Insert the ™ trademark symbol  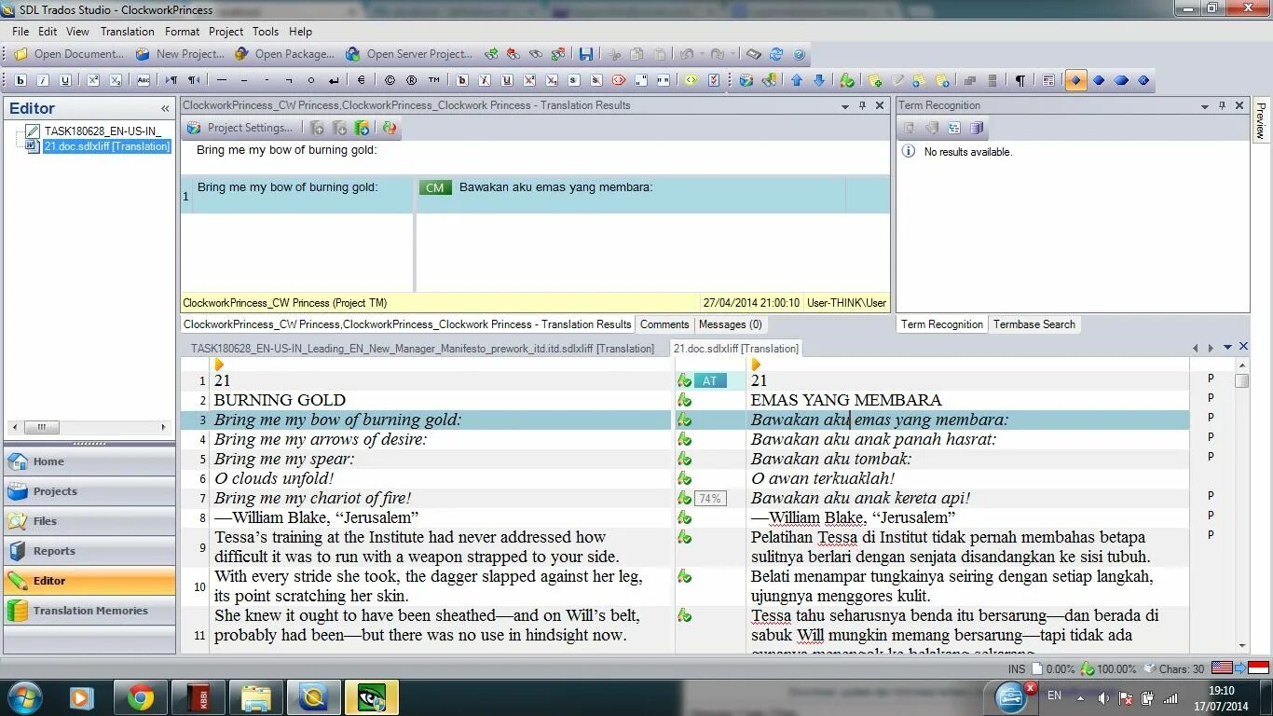tap(434, 80)
